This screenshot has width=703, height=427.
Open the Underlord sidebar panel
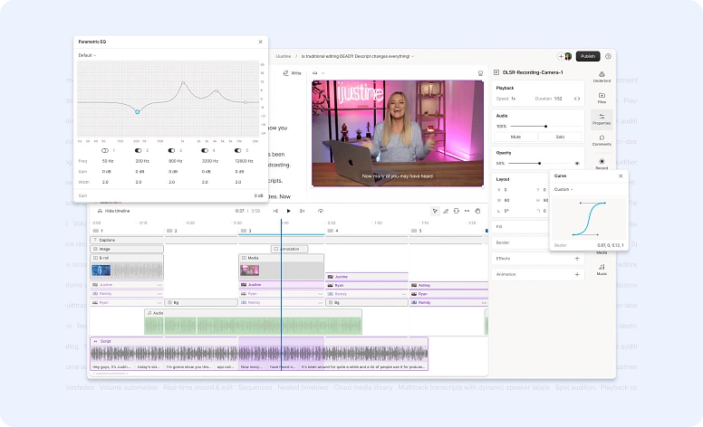point(602,76)
